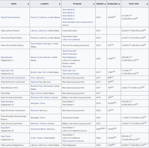Open Tesla Model Y link in Giga Berlin row
Viewport: 149px width, 148px height.
68,128
